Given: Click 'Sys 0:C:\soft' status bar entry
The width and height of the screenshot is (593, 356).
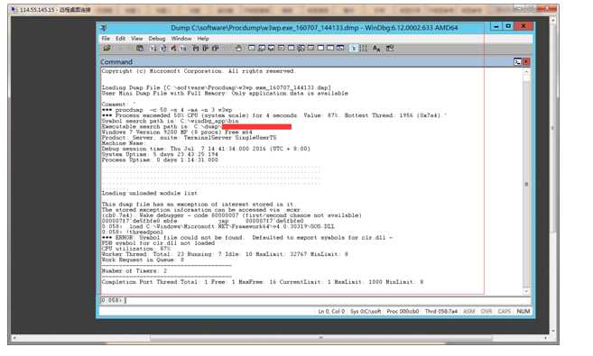Looking at the screenshot, I should pyautogui.click(x=366, y=312).
